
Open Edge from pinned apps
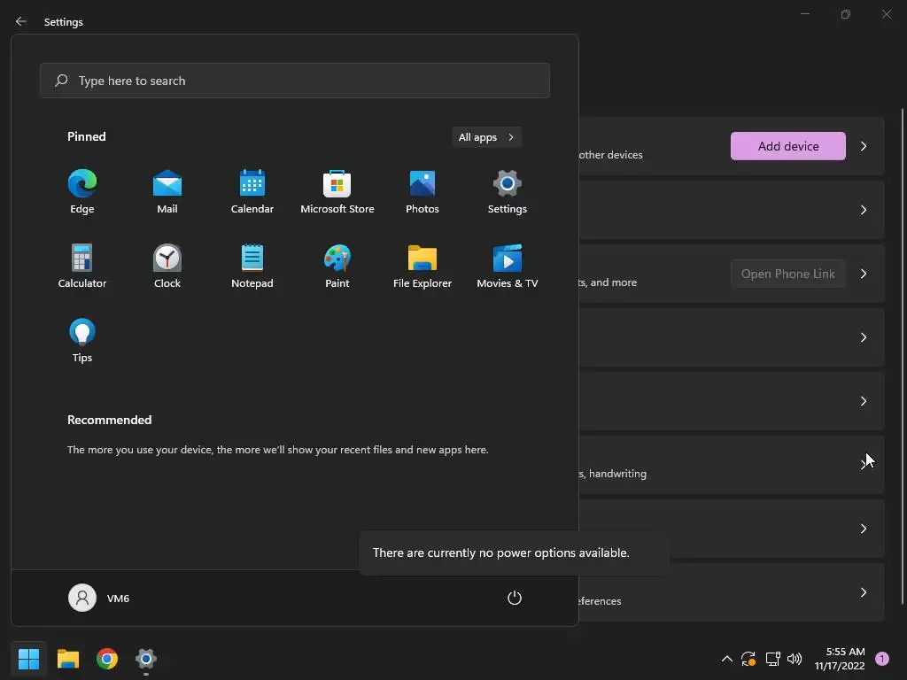(82, 192)
